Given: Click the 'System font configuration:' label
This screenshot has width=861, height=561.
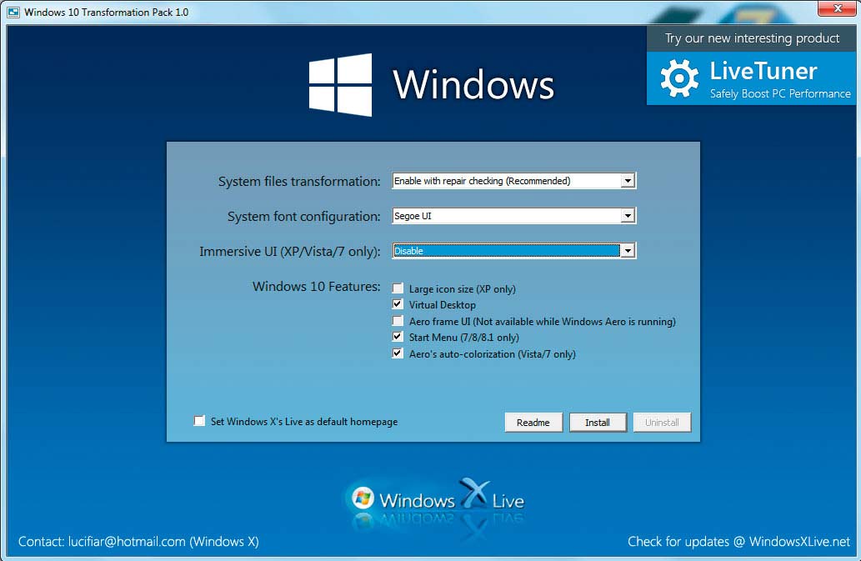Looking at the screenshot, I should click(303, 216).
